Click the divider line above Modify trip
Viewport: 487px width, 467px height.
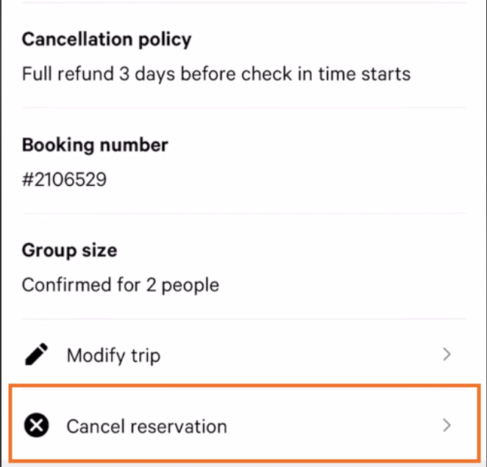[x=243, y=319]
